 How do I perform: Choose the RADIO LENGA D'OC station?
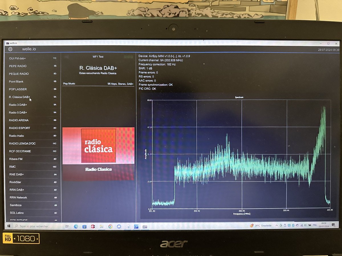pyautogui.click(x=33, y=143)
